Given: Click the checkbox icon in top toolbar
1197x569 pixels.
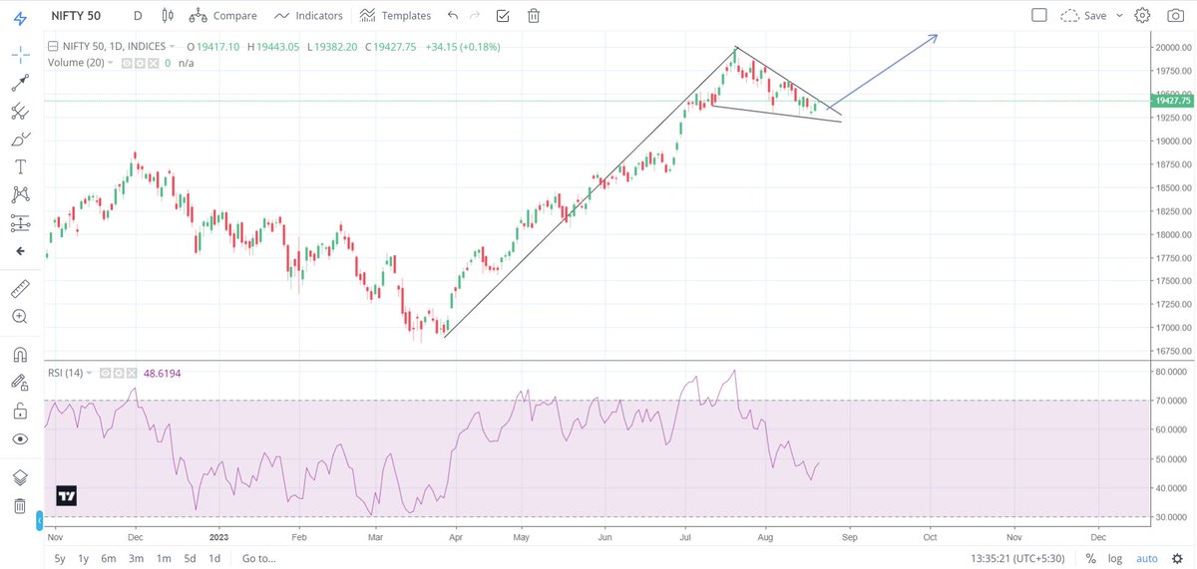Looking at the screenshot, I should point(503,16).
